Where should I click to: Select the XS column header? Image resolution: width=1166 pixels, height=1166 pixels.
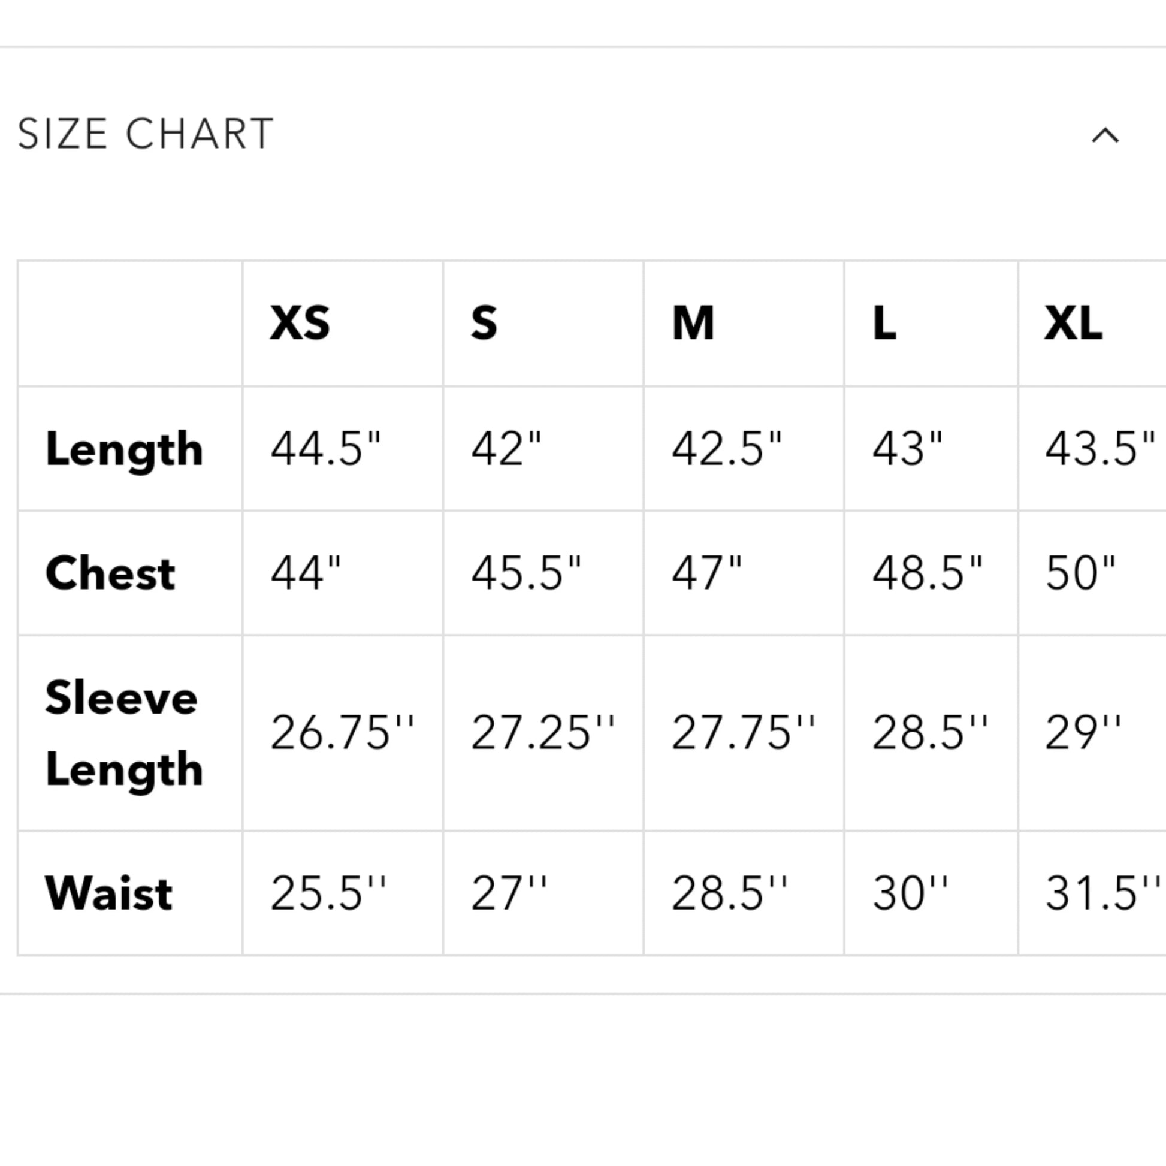click(300, 323)
